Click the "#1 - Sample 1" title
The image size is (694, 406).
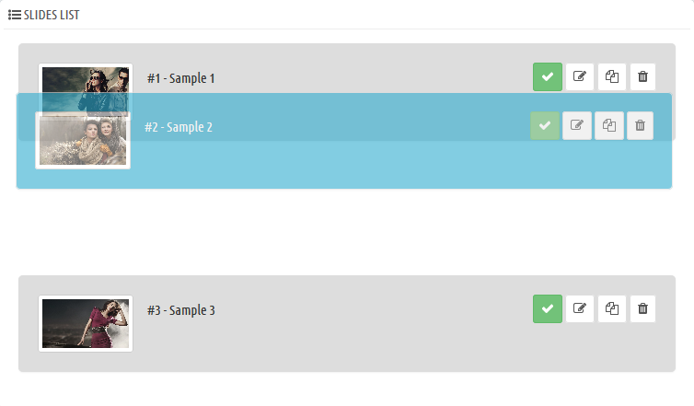[x=180, y=78]
